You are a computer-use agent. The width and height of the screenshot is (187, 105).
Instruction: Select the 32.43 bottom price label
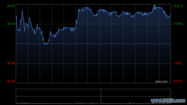pos(11,81)
